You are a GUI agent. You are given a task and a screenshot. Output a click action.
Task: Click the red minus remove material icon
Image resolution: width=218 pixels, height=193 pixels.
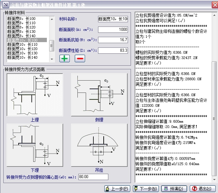(80, 59)
